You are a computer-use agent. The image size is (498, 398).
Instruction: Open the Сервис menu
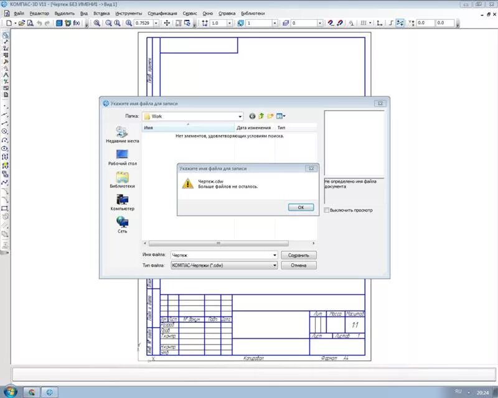tap(190, 13)
